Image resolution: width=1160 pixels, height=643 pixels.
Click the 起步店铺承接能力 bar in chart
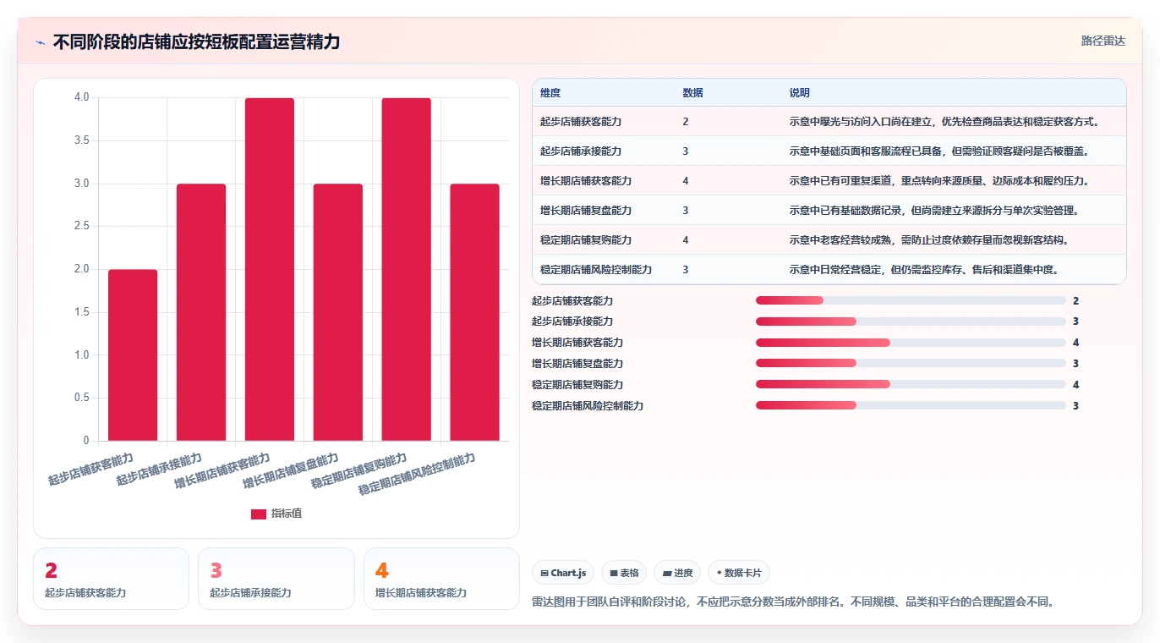point(201,312)
